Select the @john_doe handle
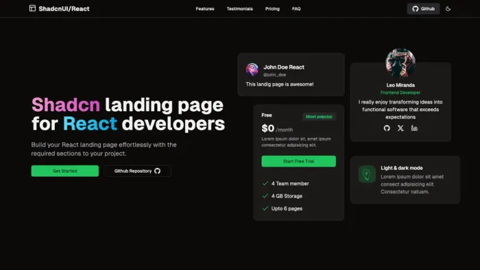 click(x=274, y=75)
